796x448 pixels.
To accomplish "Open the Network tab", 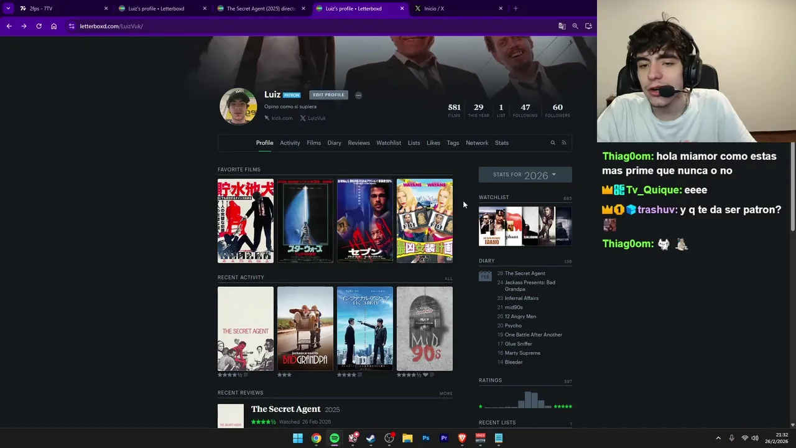I will tap(477, 143).
